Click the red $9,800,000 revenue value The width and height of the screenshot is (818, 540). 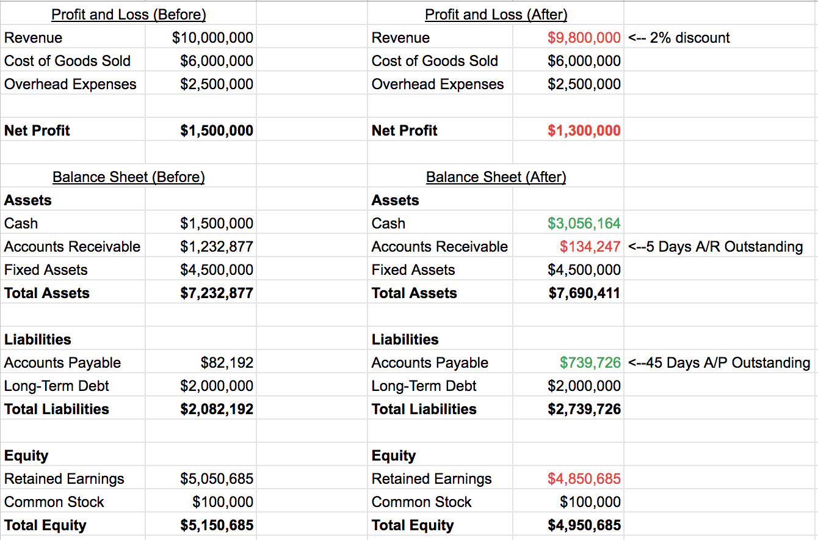coord(584,38)
